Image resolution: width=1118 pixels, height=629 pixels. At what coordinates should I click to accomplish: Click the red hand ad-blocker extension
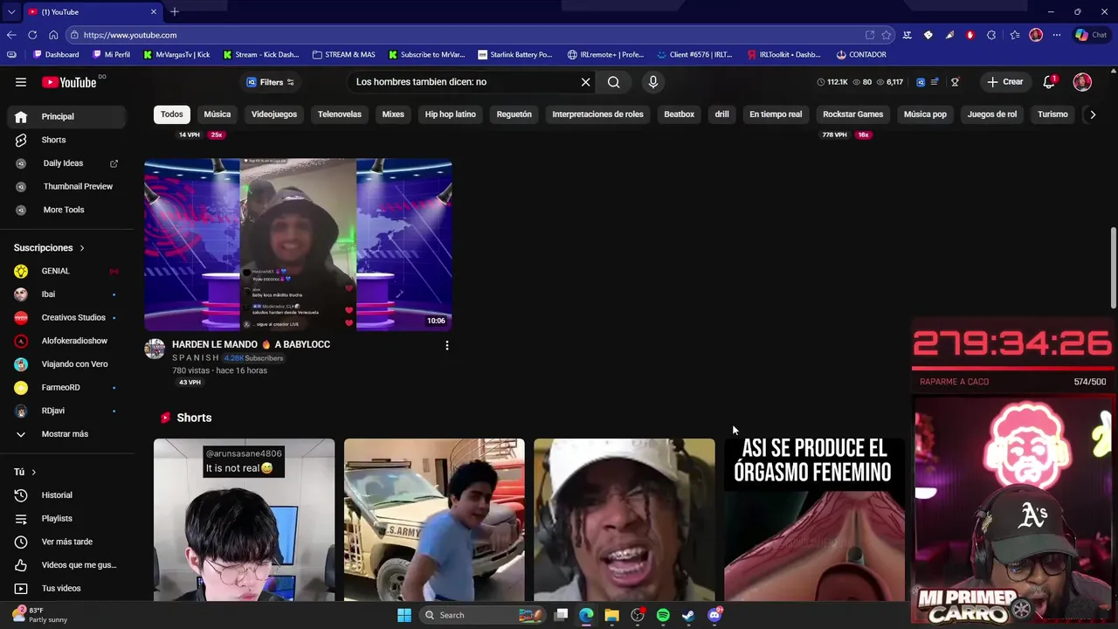pyautogui.click(x=970, y=35)
